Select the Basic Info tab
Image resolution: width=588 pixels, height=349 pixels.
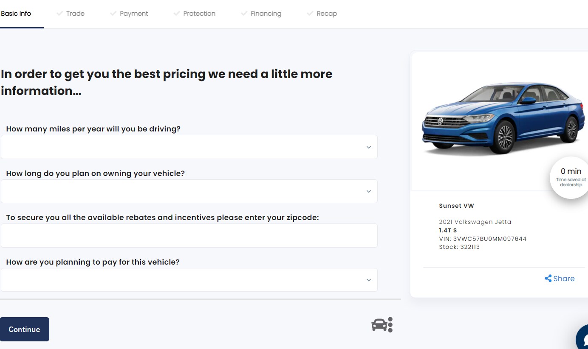pyautogui.click(x=16, y=14)
